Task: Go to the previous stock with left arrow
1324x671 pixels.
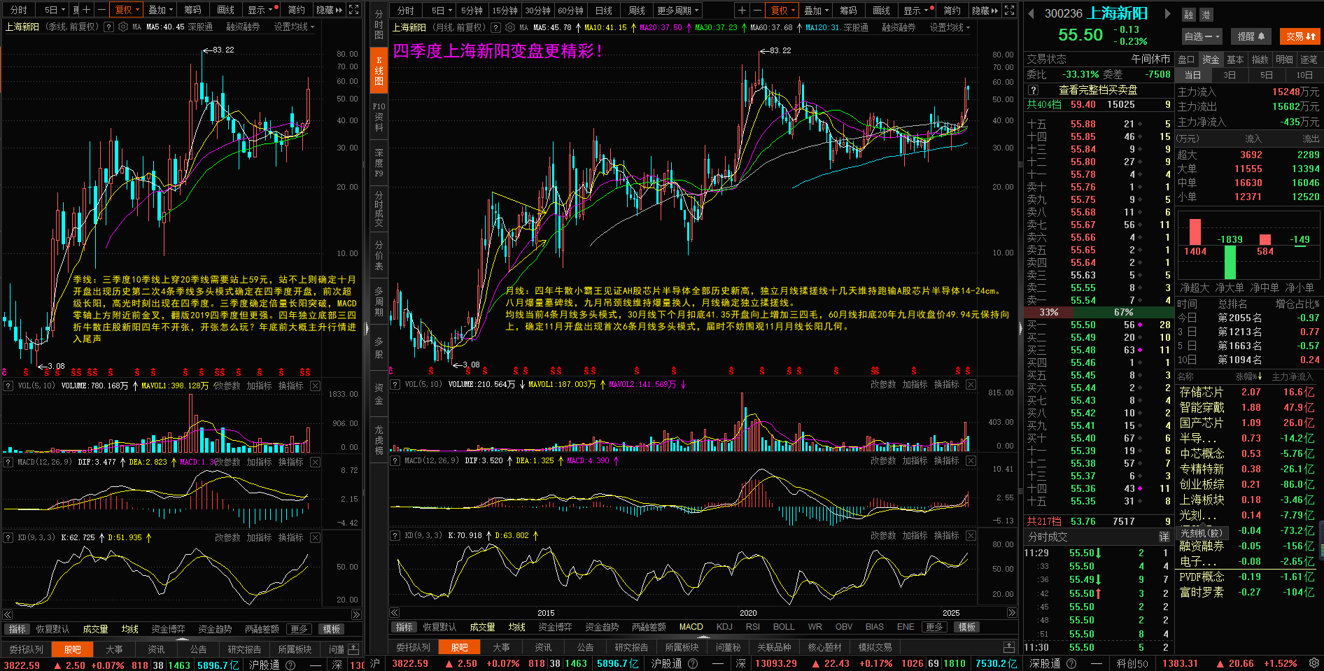Action: (1031, 13)
